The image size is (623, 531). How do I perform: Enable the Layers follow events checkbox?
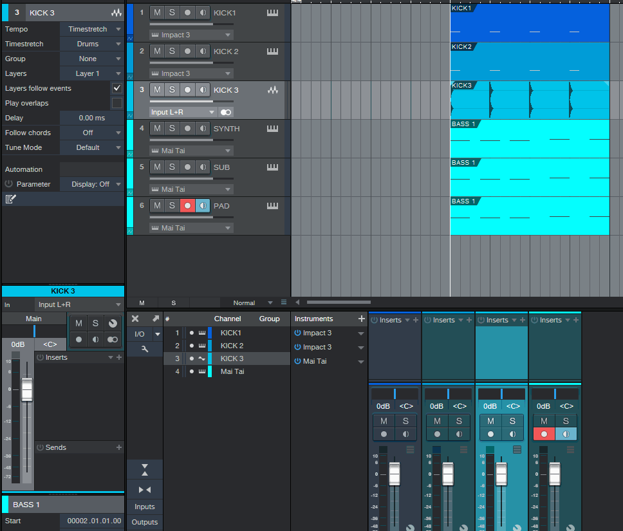tap(117, 88)
